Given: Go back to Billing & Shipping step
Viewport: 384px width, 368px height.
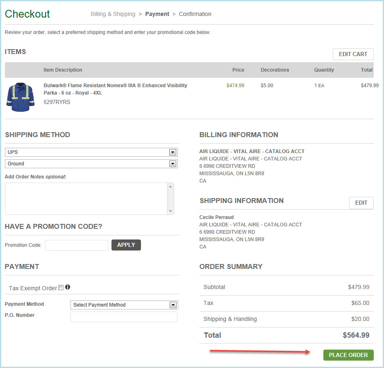Looking at the screenshot, I should (113, 14).
